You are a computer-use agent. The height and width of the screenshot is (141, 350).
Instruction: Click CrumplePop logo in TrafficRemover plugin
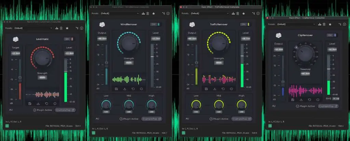pos(192,25)
